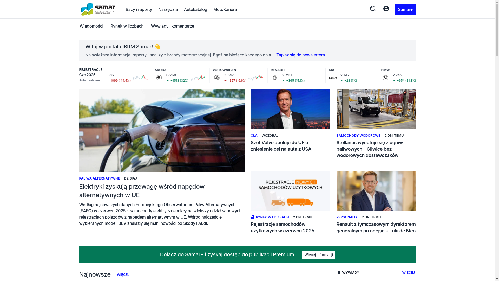499x281 pixels.
Task: Click the Volvo chief photo thumbnail
Action: pyautogui.click(x=290, y=109)
